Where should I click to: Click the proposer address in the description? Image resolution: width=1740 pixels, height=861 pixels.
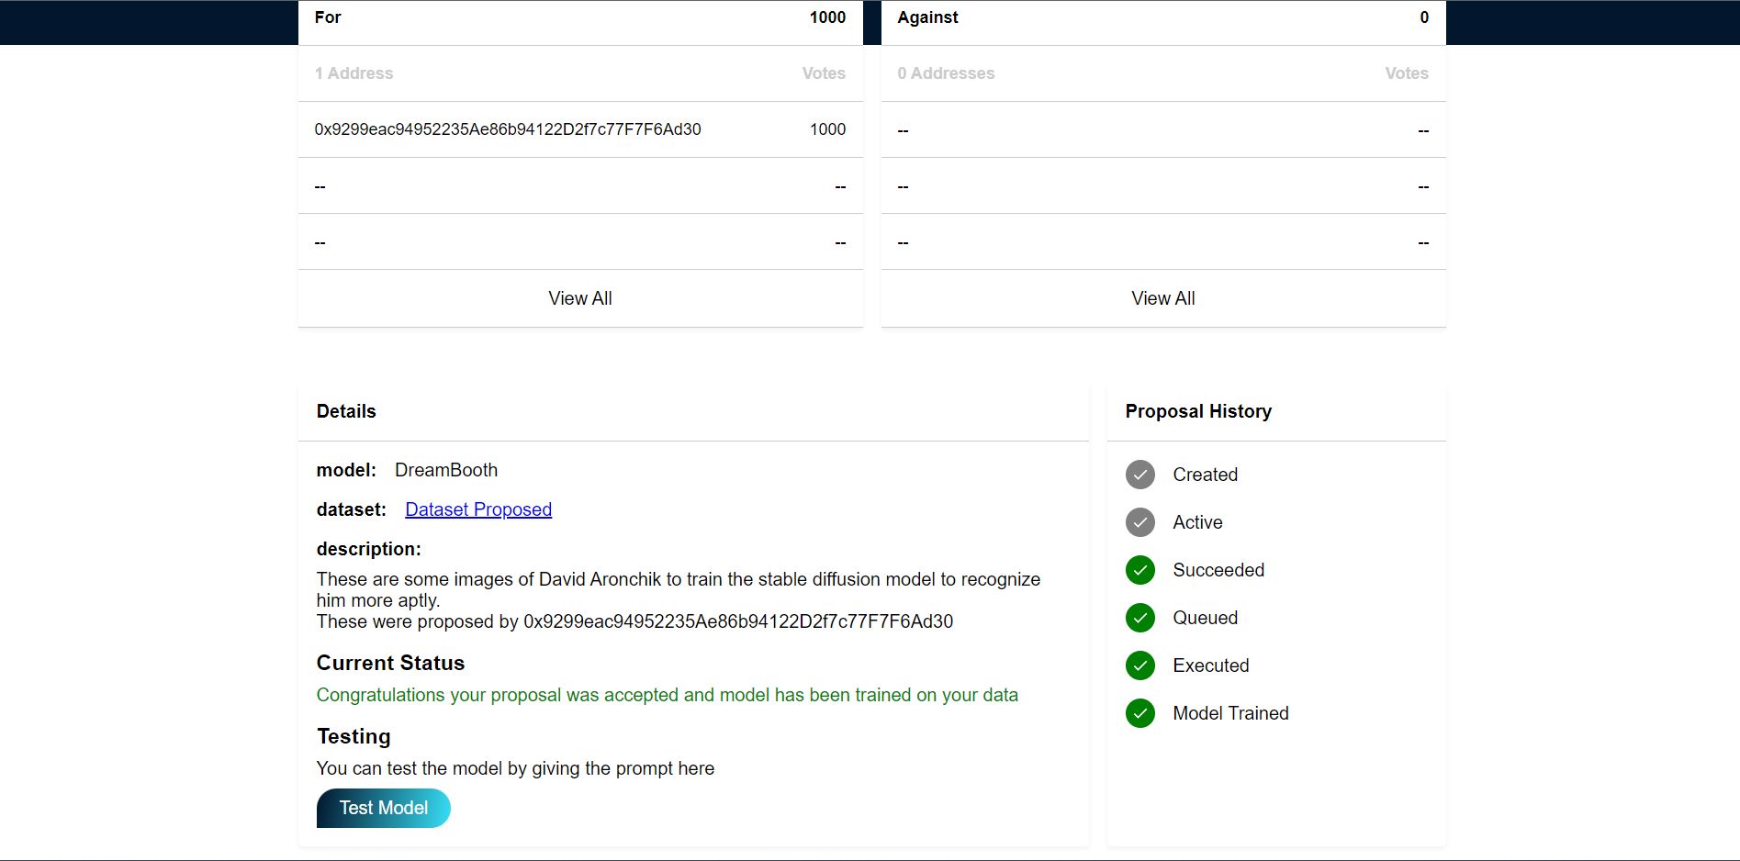tap(738, 621)
